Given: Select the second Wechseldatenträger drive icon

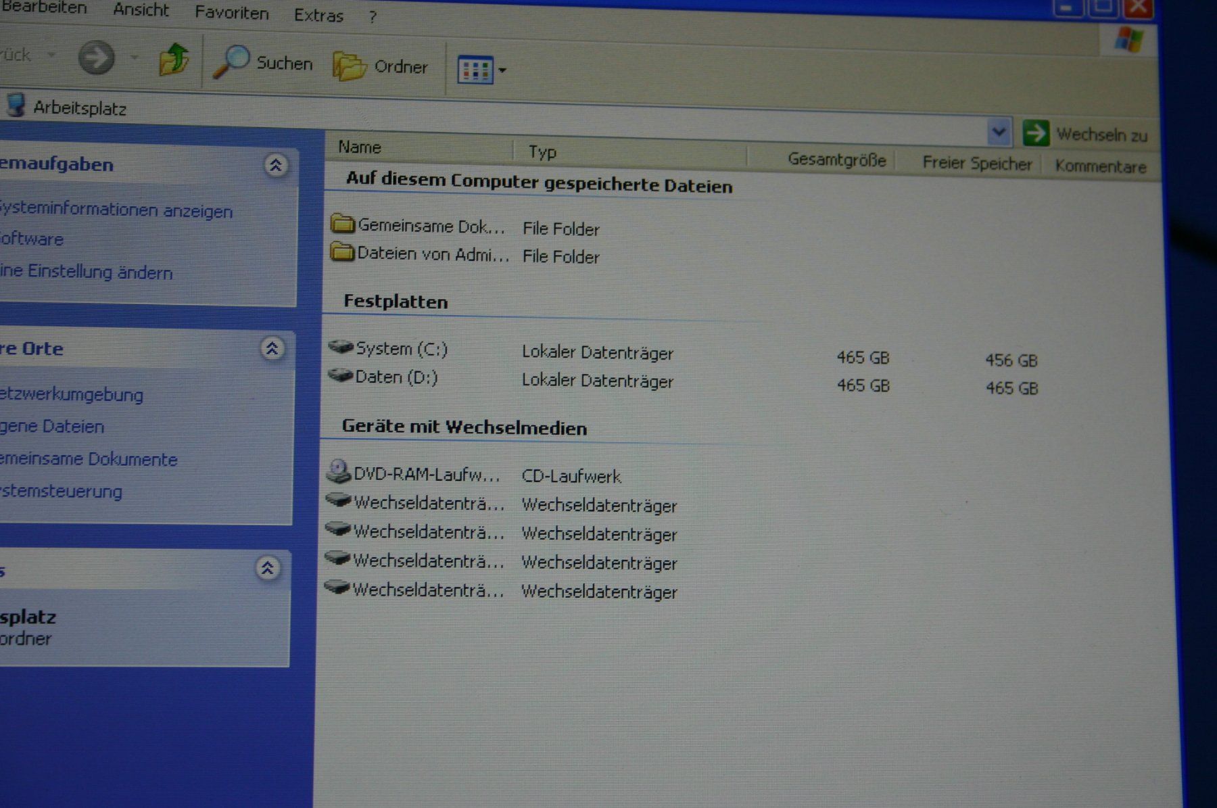Looking at the screenshot, I should pos(337,529).
